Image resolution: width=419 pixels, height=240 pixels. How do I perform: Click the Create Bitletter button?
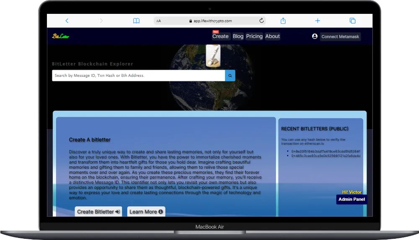[98, 212]
